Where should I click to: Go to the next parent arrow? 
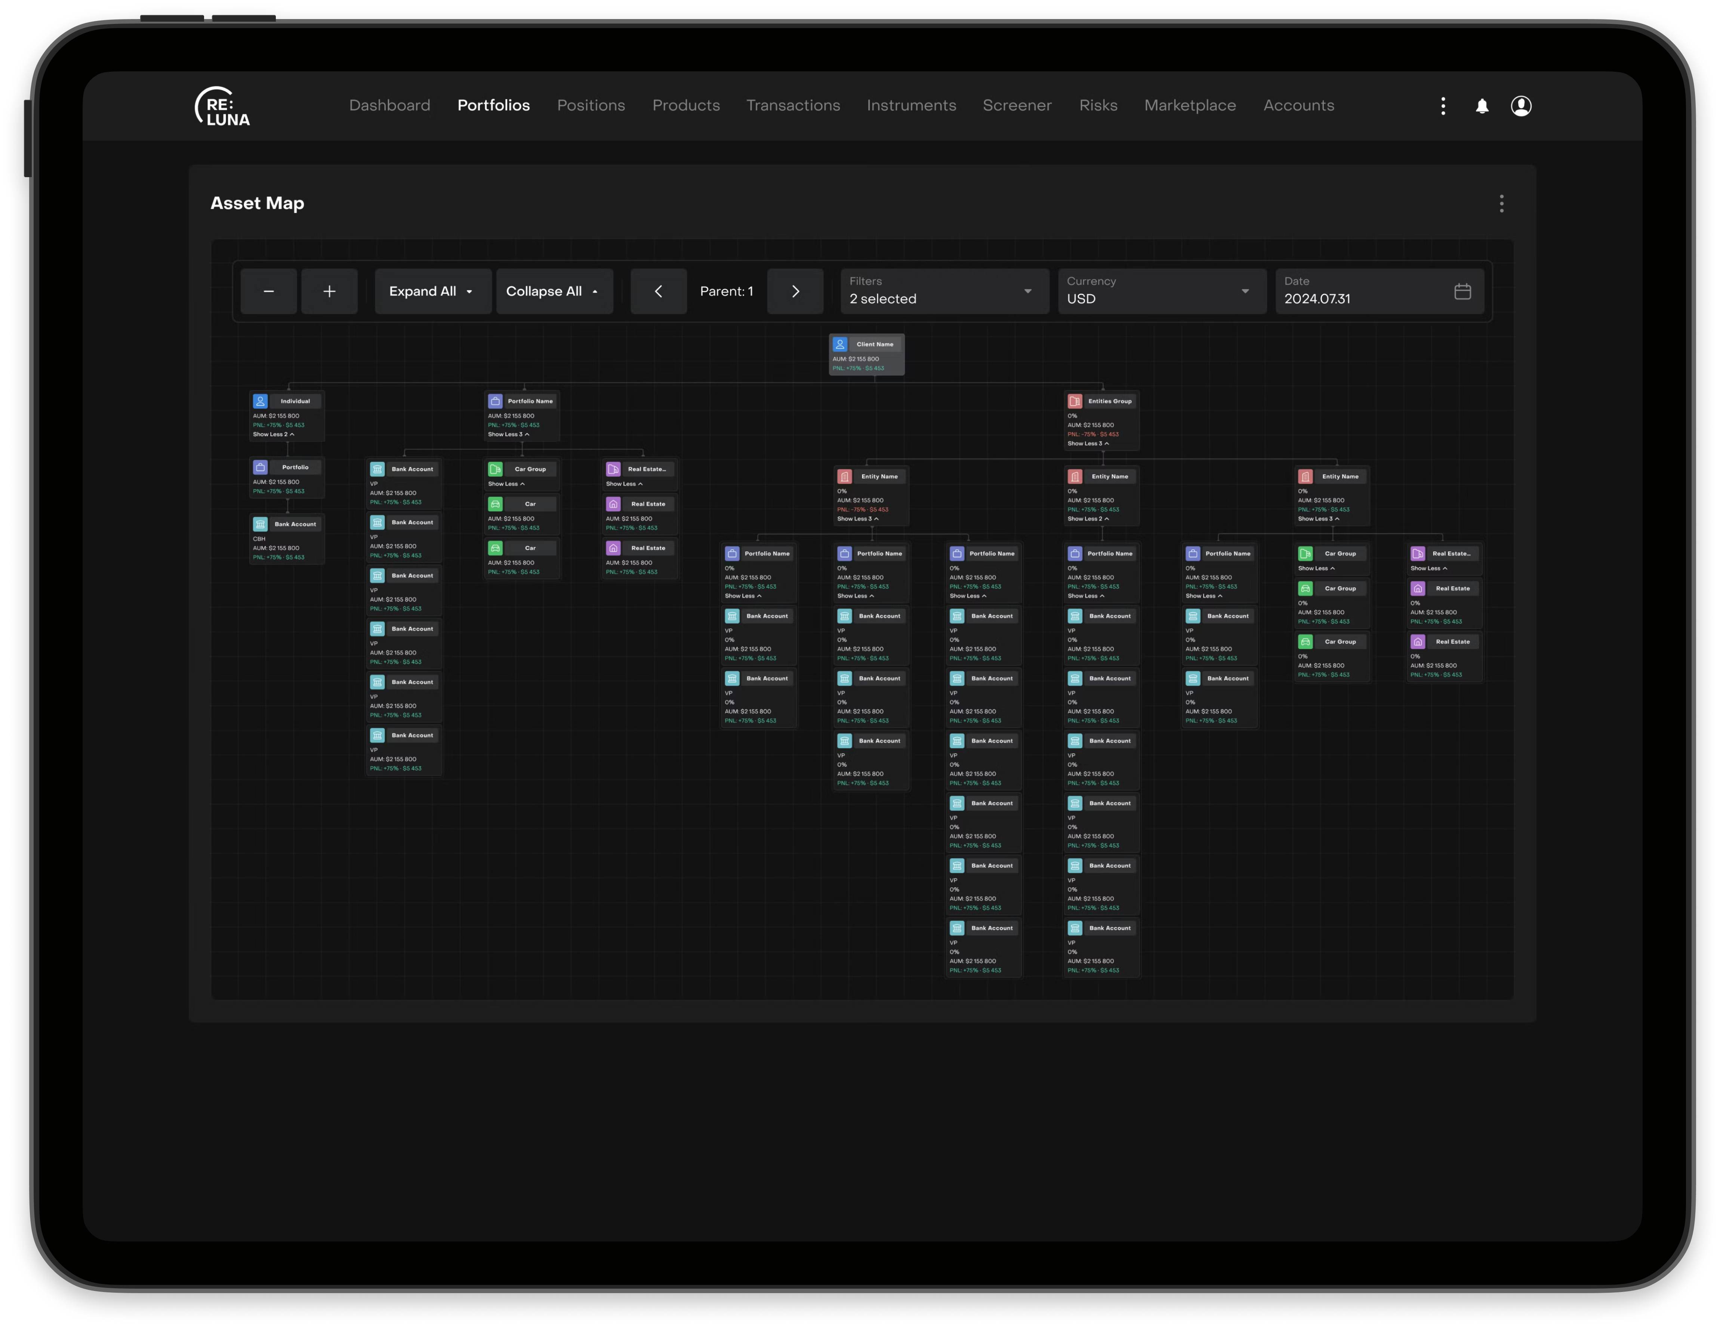click(x=795, y=292)
